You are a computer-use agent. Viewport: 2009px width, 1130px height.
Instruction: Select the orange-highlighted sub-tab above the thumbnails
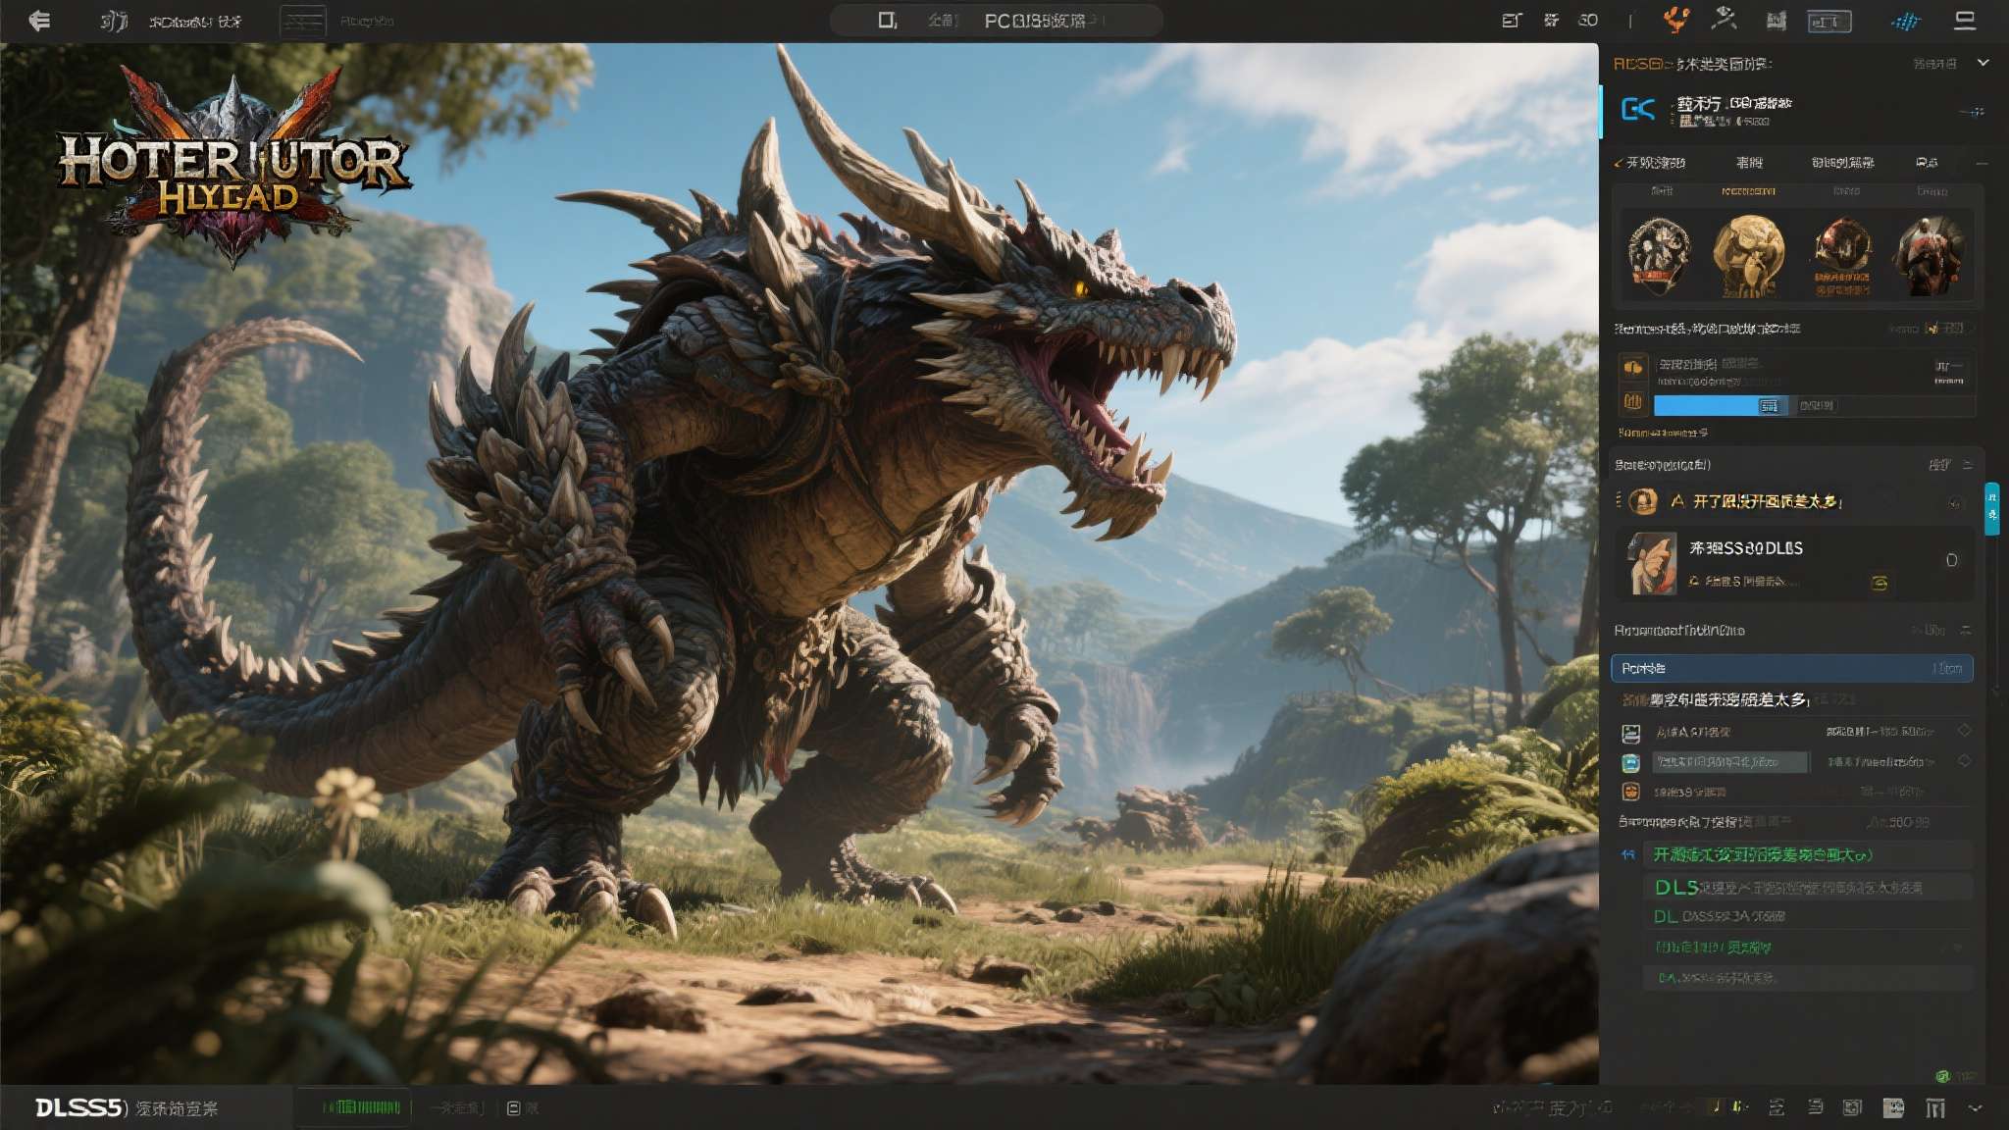pos(1748,191)
